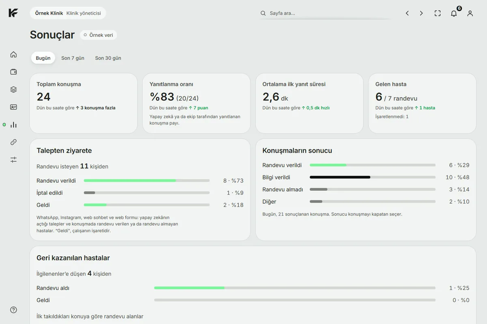Click the Randevu verildi bar in Talepten ziyarete
Image resolution: width=487 pixels, height=324 pixels.
147,181
